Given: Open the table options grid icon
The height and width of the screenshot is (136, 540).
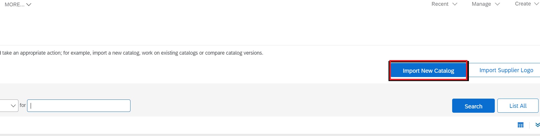Looking at the screenshot, I should [x=520, y=125].
